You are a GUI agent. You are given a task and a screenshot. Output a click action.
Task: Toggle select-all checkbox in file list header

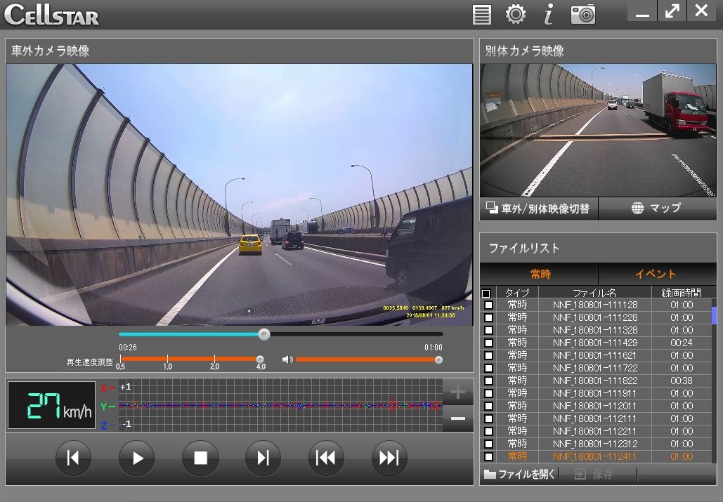pyautogui.click(x=486, y=293)
